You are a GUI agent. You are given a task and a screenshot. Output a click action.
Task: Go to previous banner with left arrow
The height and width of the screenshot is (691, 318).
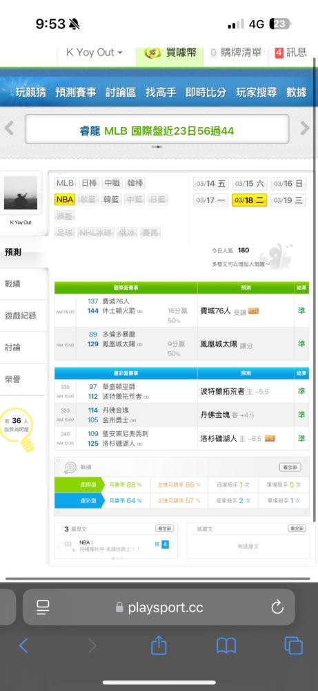pos(9,129)
